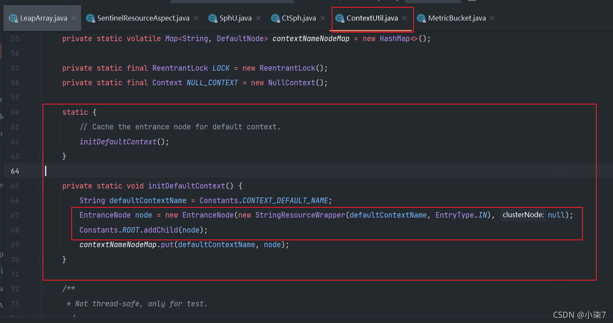Close the SphU.java tab
Viewport: 613px width, 323px height.
(x=259, y=18)
